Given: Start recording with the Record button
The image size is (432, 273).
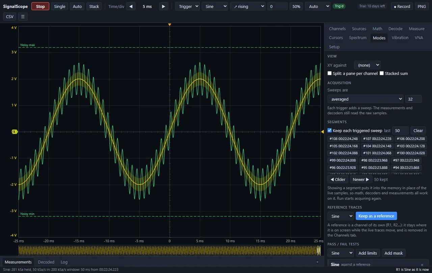Looking at the screenshot, I should [402, 6].
